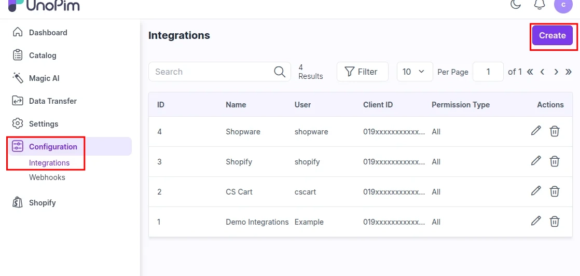The height and width of the screenshot is (276, 580).
Task: Click the page number field
Action: click(x=488, y=72)
